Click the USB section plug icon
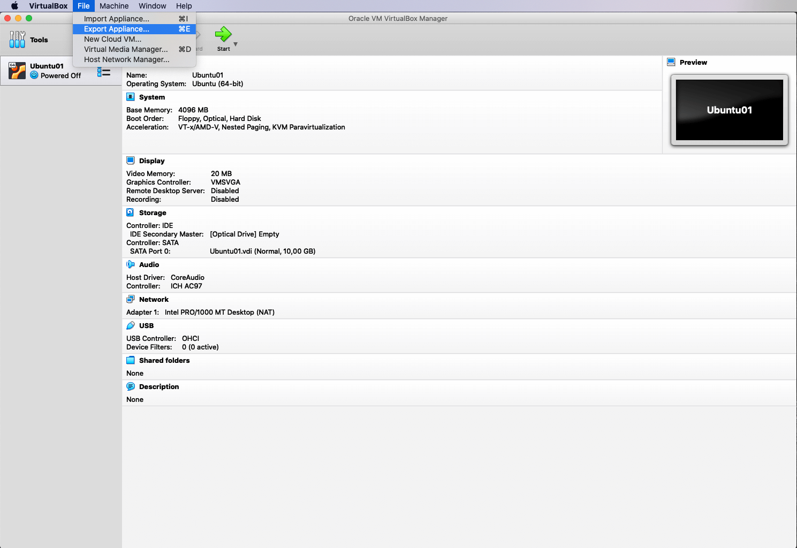 point(131,325)
